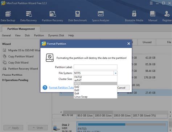The image size is (172, 132).
Task: Select the Disk 2 FAT32 partition bar
Action: [122, 127]
